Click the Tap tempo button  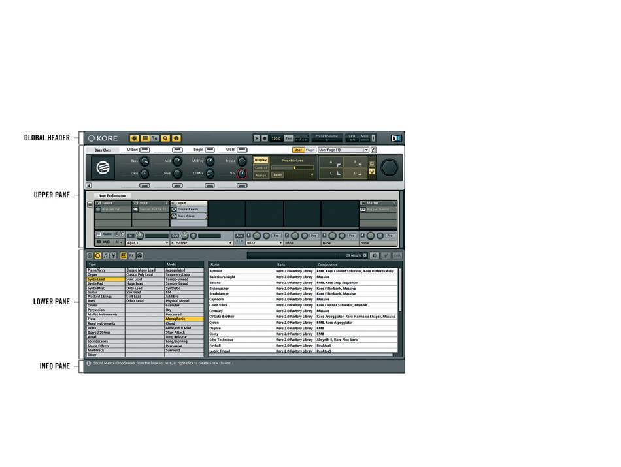288,138
